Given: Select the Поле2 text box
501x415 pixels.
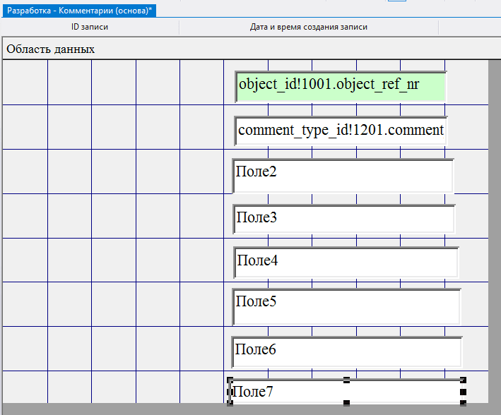Looking at the screenshot, I should tap(342, 176).
